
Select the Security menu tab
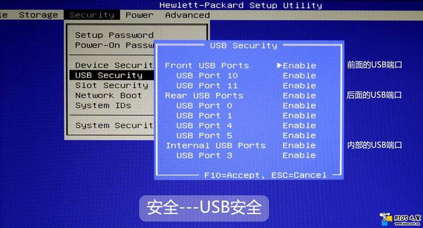pyautogui.click(x=92, y=15)
